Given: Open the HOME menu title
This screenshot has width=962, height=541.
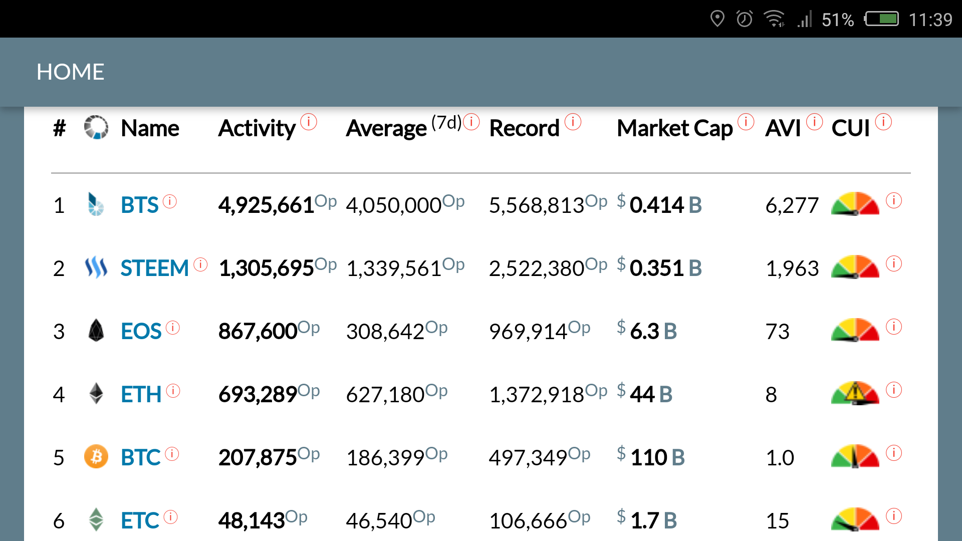Looking at the screenshot, I should pos(70,72).
